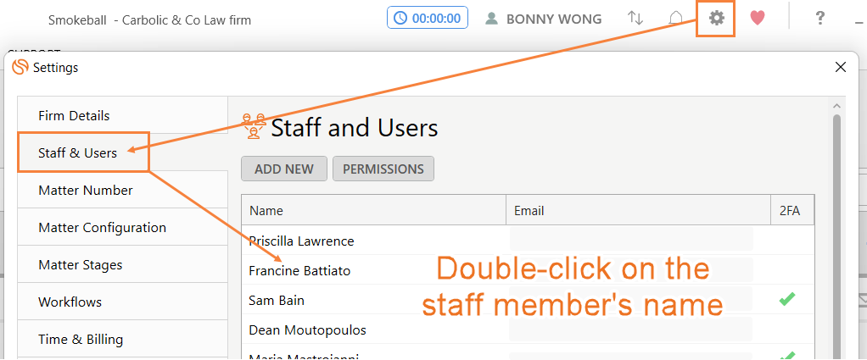Sort staff by Name column header
The height and width of the screenshot is (360, 867).
pyautogui.click(x=374, y=210)
